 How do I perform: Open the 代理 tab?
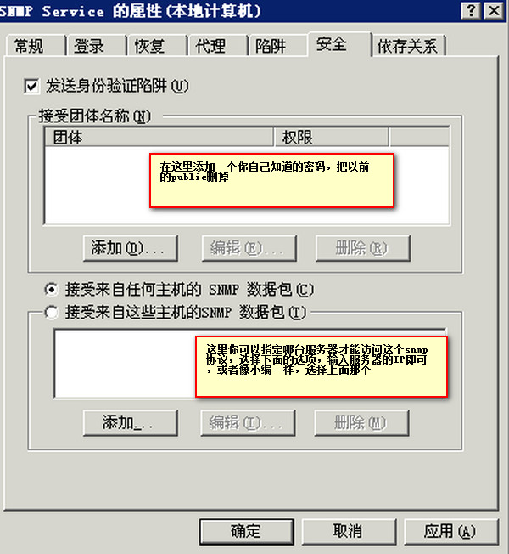(218, 46)
